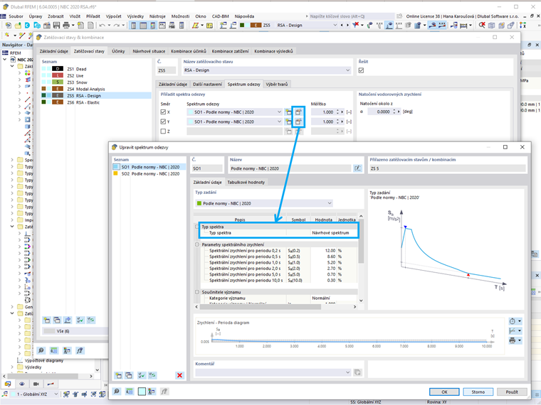Click the Save icon in main toolbar
541x405 pixels.
tap(56, 25)
